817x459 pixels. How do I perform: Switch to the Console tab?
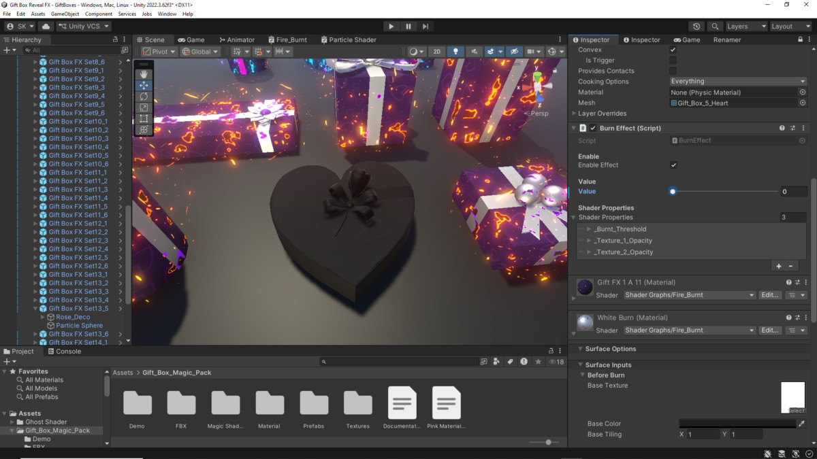tap(63, 352)
